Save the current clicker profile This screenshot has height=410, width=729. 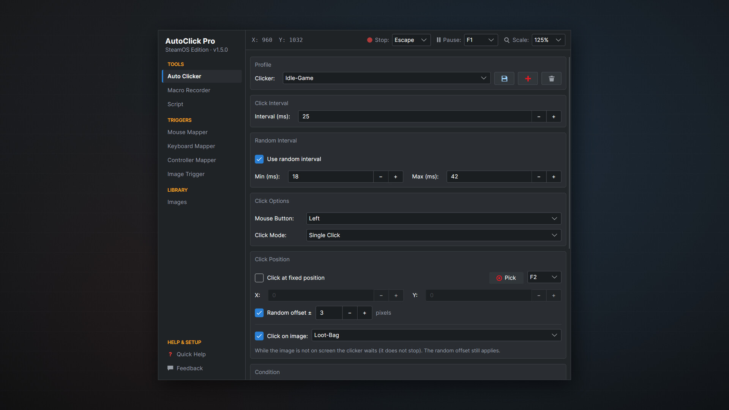pos(504,79)
